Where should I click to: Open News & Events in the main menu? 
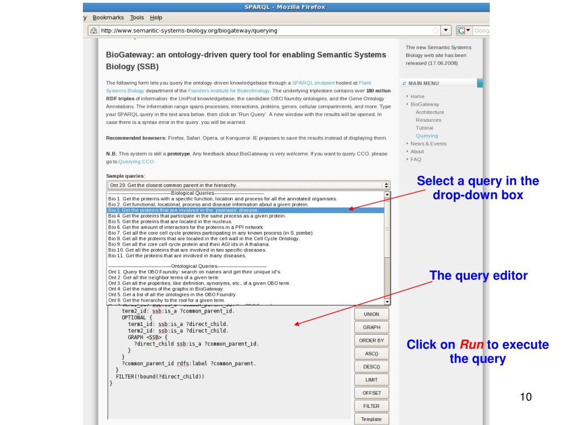point(428,144)
